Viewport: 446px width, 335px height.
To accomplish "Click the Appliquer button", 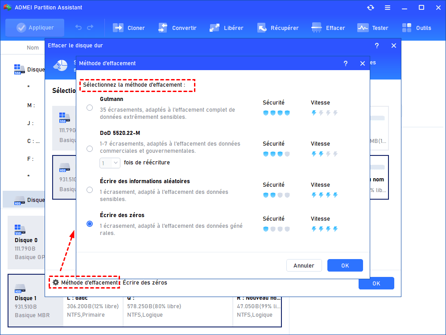I will pos(35,28).
